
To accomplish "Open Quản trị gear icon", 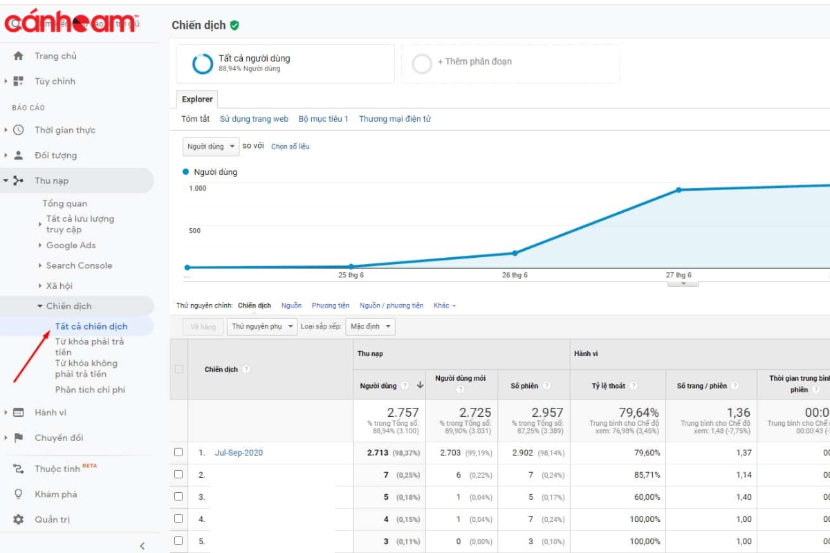I will click(19, 519).
